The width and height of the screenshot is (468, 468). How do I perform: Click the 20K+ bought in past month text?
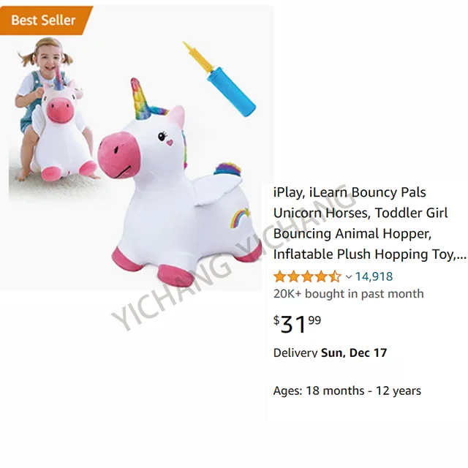(x=349, y=294)
